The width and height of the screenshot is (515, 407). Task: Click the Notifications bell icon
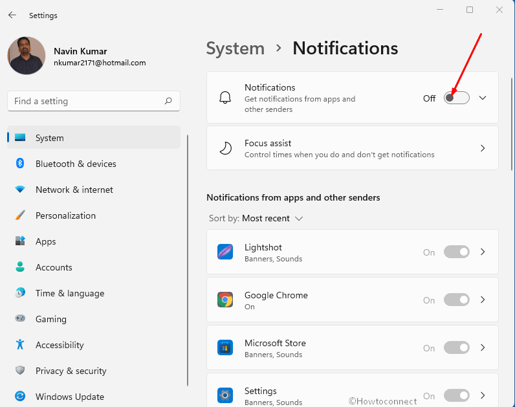pyautogui.click(x=225, y=98)
